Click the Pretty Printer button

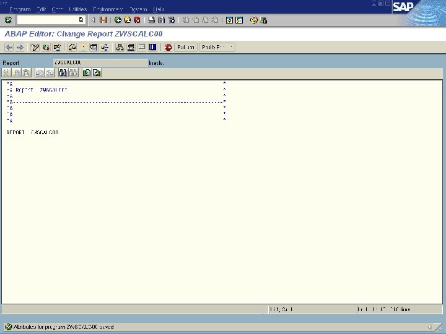point(217,47)
